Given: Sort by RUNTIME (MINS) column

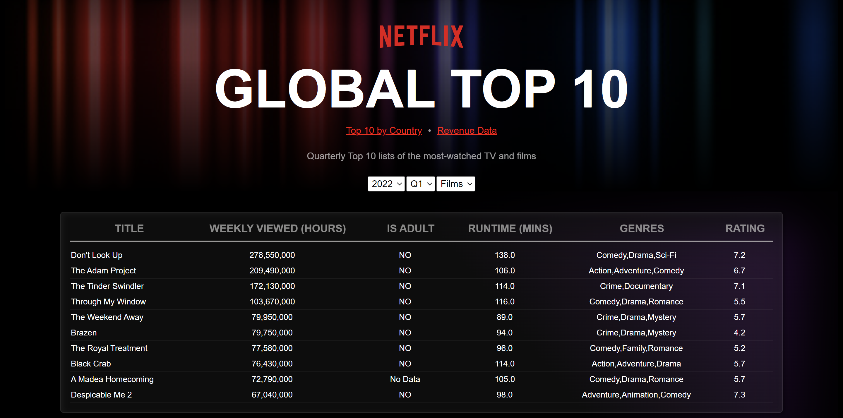Looking at the screenshot, I should 510,229.
